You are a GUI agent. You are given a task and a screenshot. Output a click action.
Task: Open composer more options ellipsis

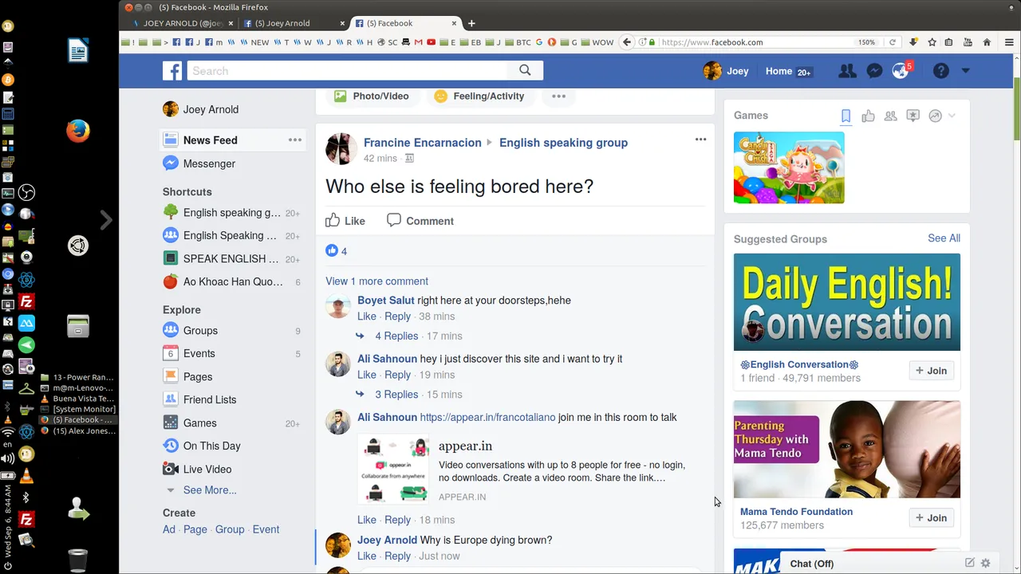coord(558,96)
